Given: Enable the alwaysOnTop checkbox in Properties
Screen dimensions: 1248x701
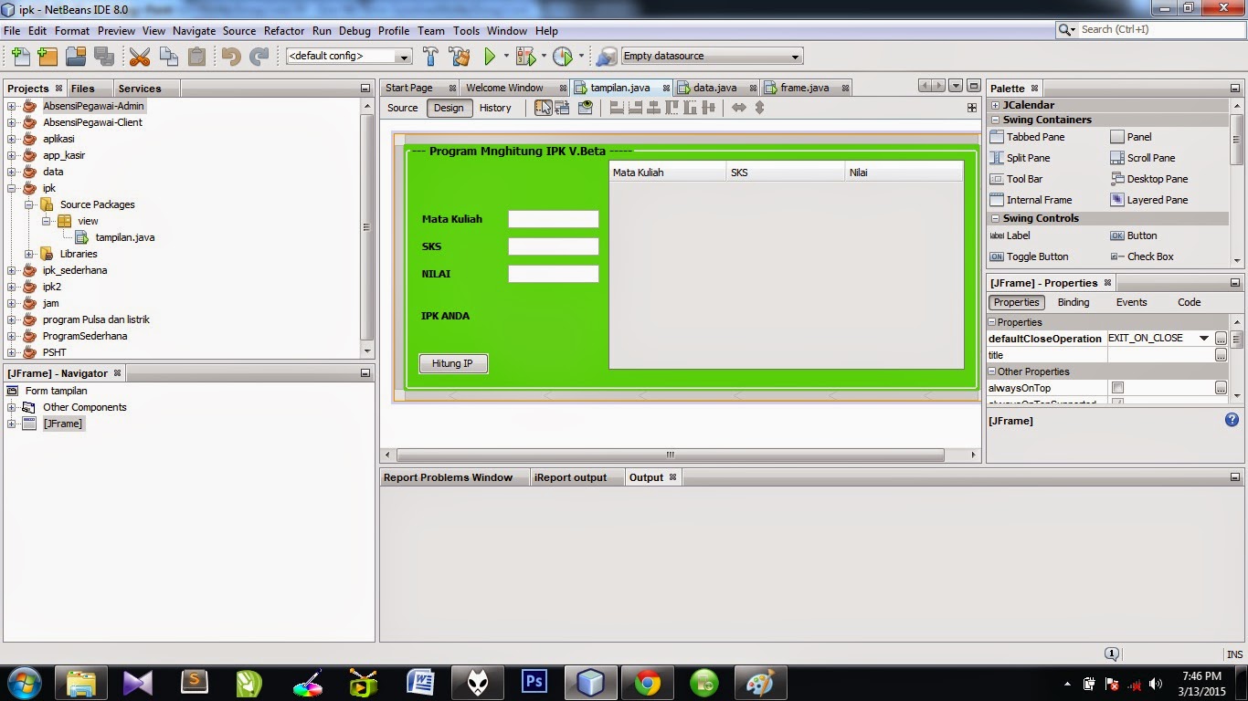Looking at the screenshot, I should point(1120,387).
